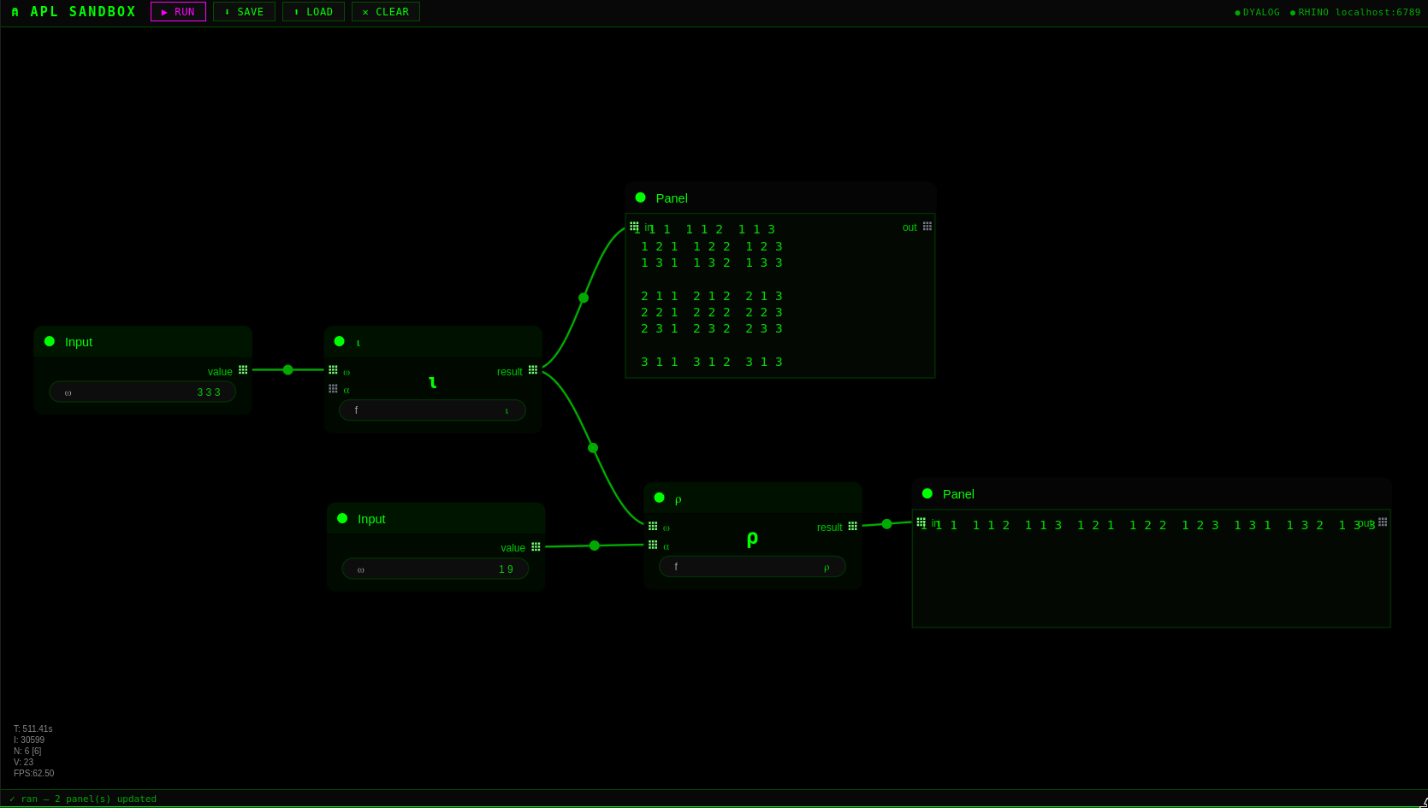
Task: Click the in port grid icon on the bottom-right Panel
Action: pos(921,522)
